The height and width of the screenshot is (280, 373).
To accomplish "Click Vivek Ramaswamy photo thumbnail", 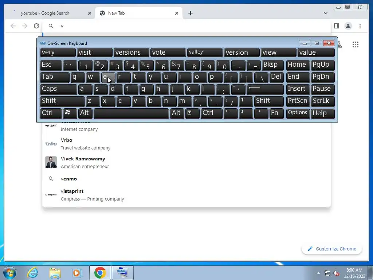I will [x=51, y=162].
